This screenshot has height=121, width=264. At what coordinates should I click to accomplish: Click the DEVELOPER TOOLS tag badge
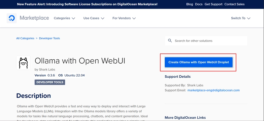(x=50, y=82)
